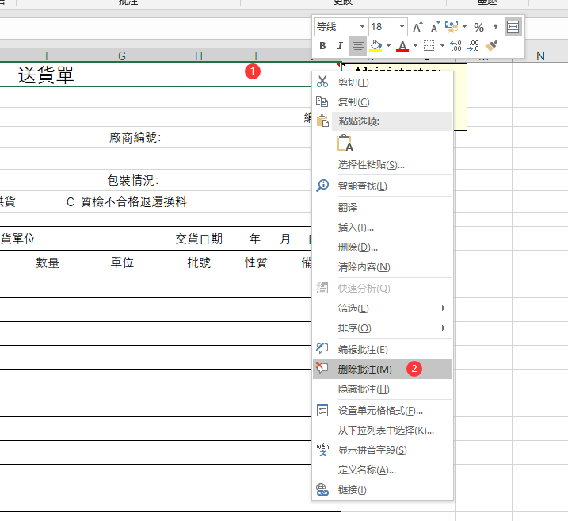
Task: Select column G header
Action: click(122, 56)
